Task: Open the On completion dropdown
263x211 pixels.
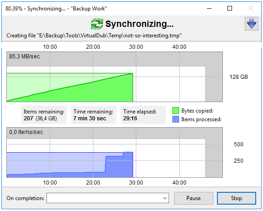Action: (108, 198)
